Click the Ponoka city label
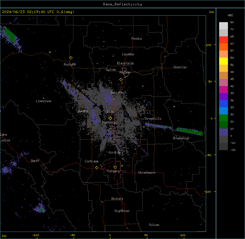Viewport: 245px width, 239px height. pyautogui.click(x=136, y=39)
